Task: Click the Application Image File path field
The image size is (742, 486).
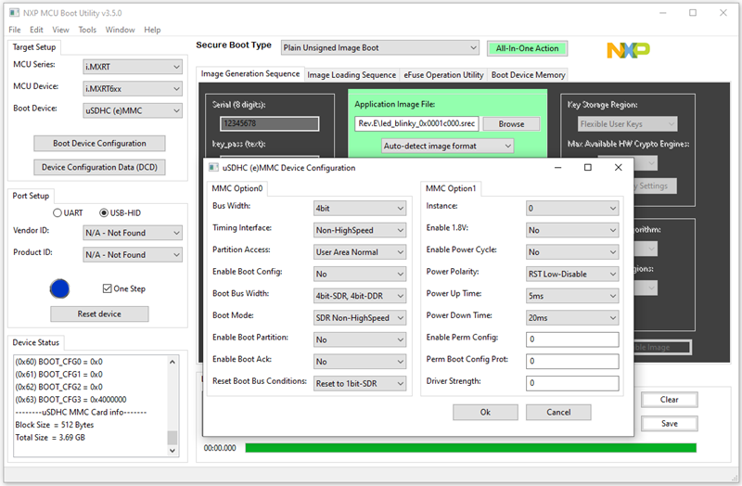Action: point(416,123)
